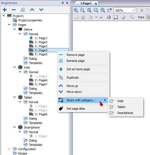Click the blue plus add page icon
The height and width of the screenshot is (155, 150).
pyautogui.click(x=5, y=10)
